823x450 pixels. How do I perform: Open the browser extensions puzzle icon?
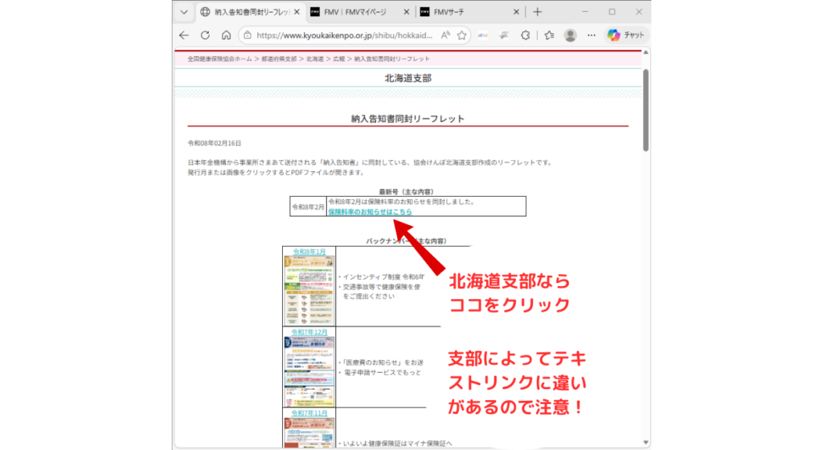[x=526, y=35]
